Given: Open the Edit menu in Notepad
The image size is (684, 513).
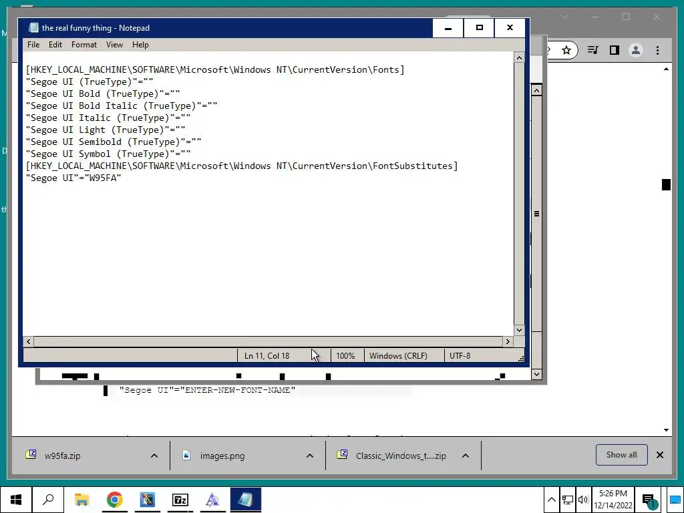Looking at the screenshot, I should pos(55,45).
